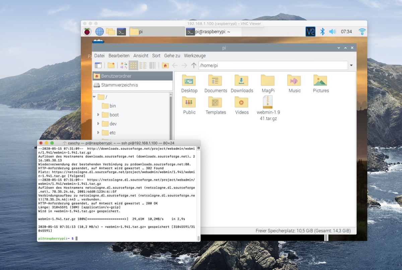This screenshot has height=270, width=402.
Task: Open the volume speaker icon
Action: point(332,32)
